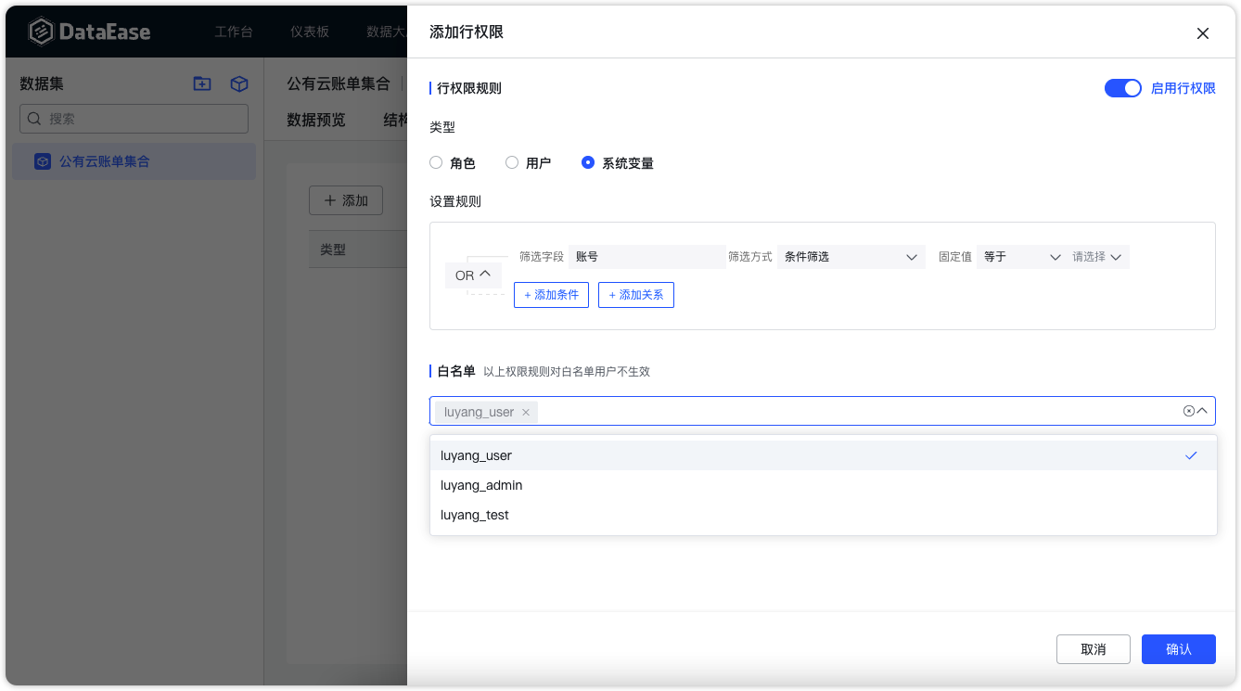Choose luyang_admin from whitelist options
The height and width of the screenshot is (691, 1241).
pyautogui.click(x=824, y=485)
